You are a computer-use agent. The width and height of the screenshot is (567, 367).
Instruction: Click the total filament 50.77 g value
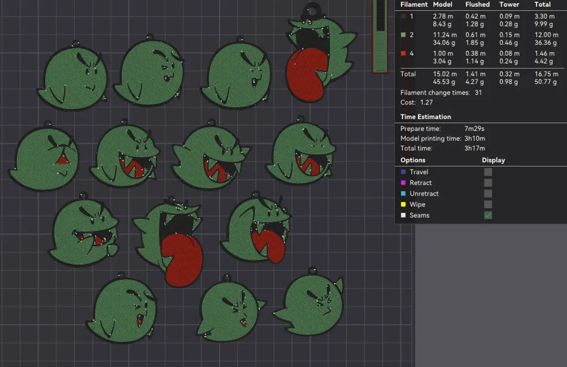coord(545,82)
